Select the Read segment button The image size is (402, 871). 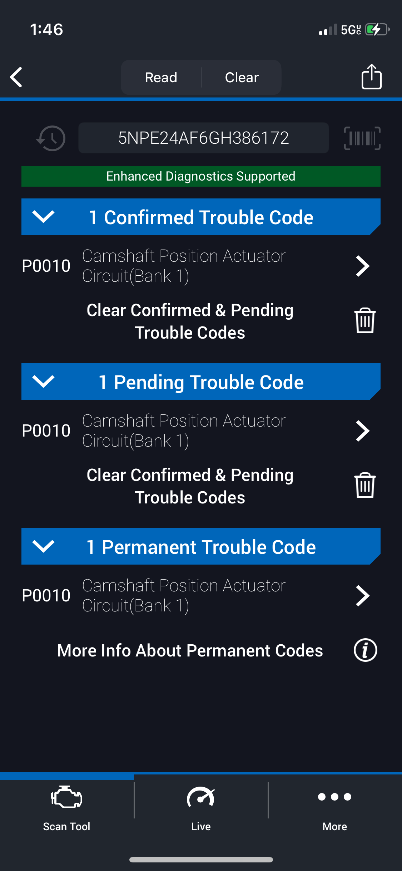[x=161, y=77]
